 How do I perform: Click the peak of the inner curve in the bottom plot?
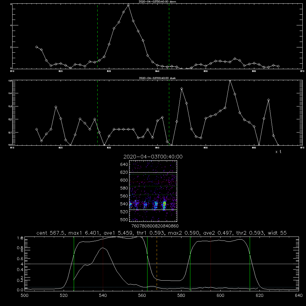pyautogui.click(x=103, y=248)
